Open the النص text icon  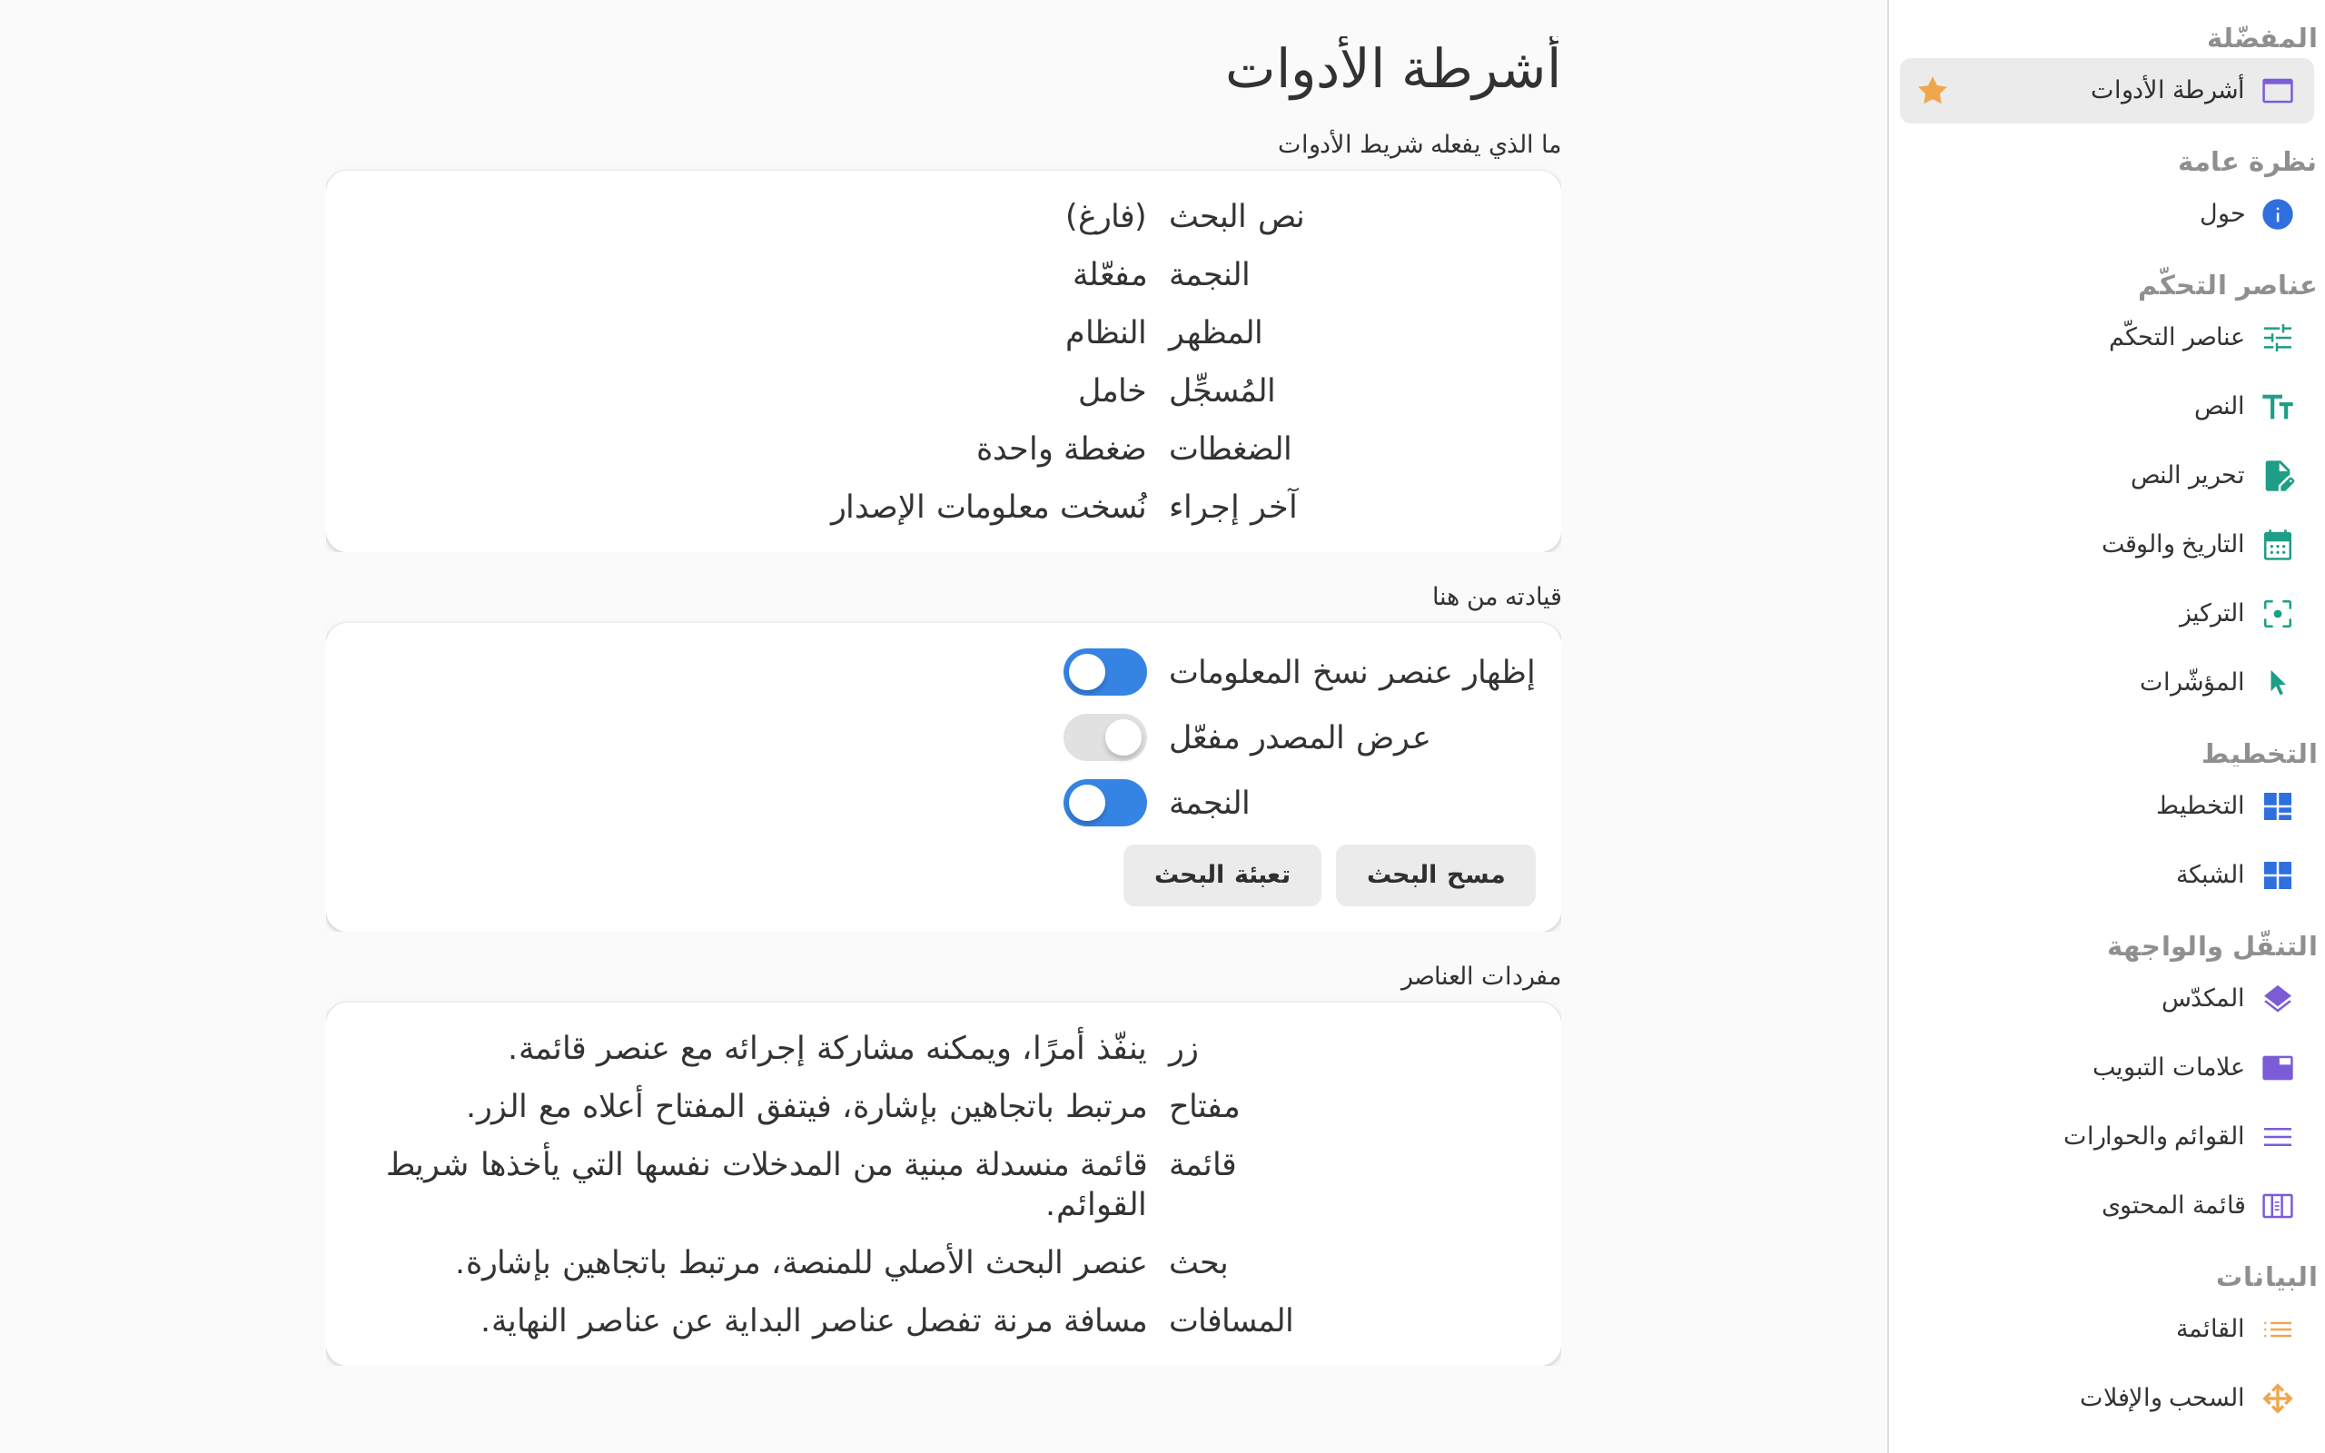click(x=2277, y=407)
